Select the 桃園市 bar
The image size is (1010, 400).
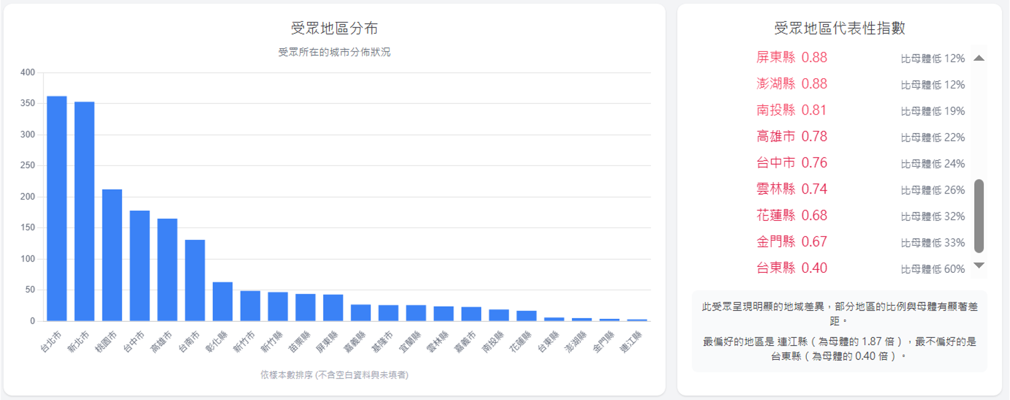(112, 255)
